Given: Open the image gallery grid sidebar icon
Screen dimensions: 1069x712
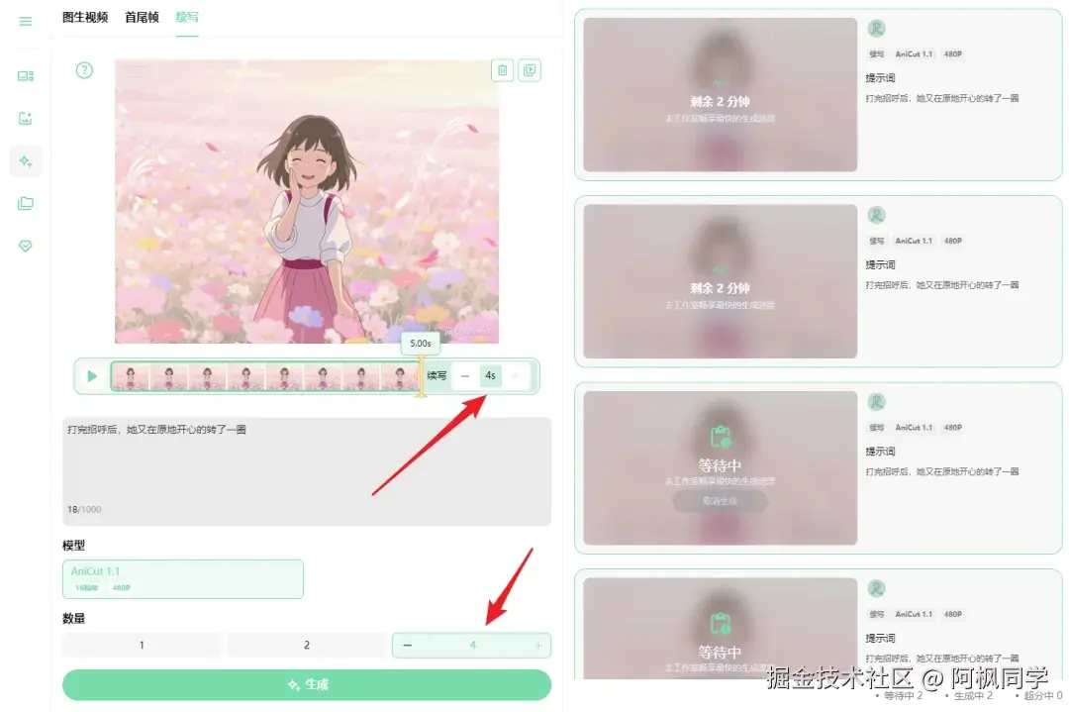Looking at the screenshot, I should point(25,75).
